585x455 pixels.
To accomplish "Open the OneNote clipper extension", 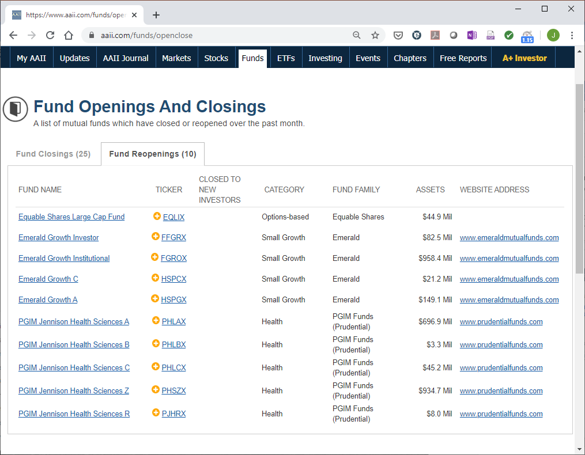I will pyautogui.click(x=472, y=35).
